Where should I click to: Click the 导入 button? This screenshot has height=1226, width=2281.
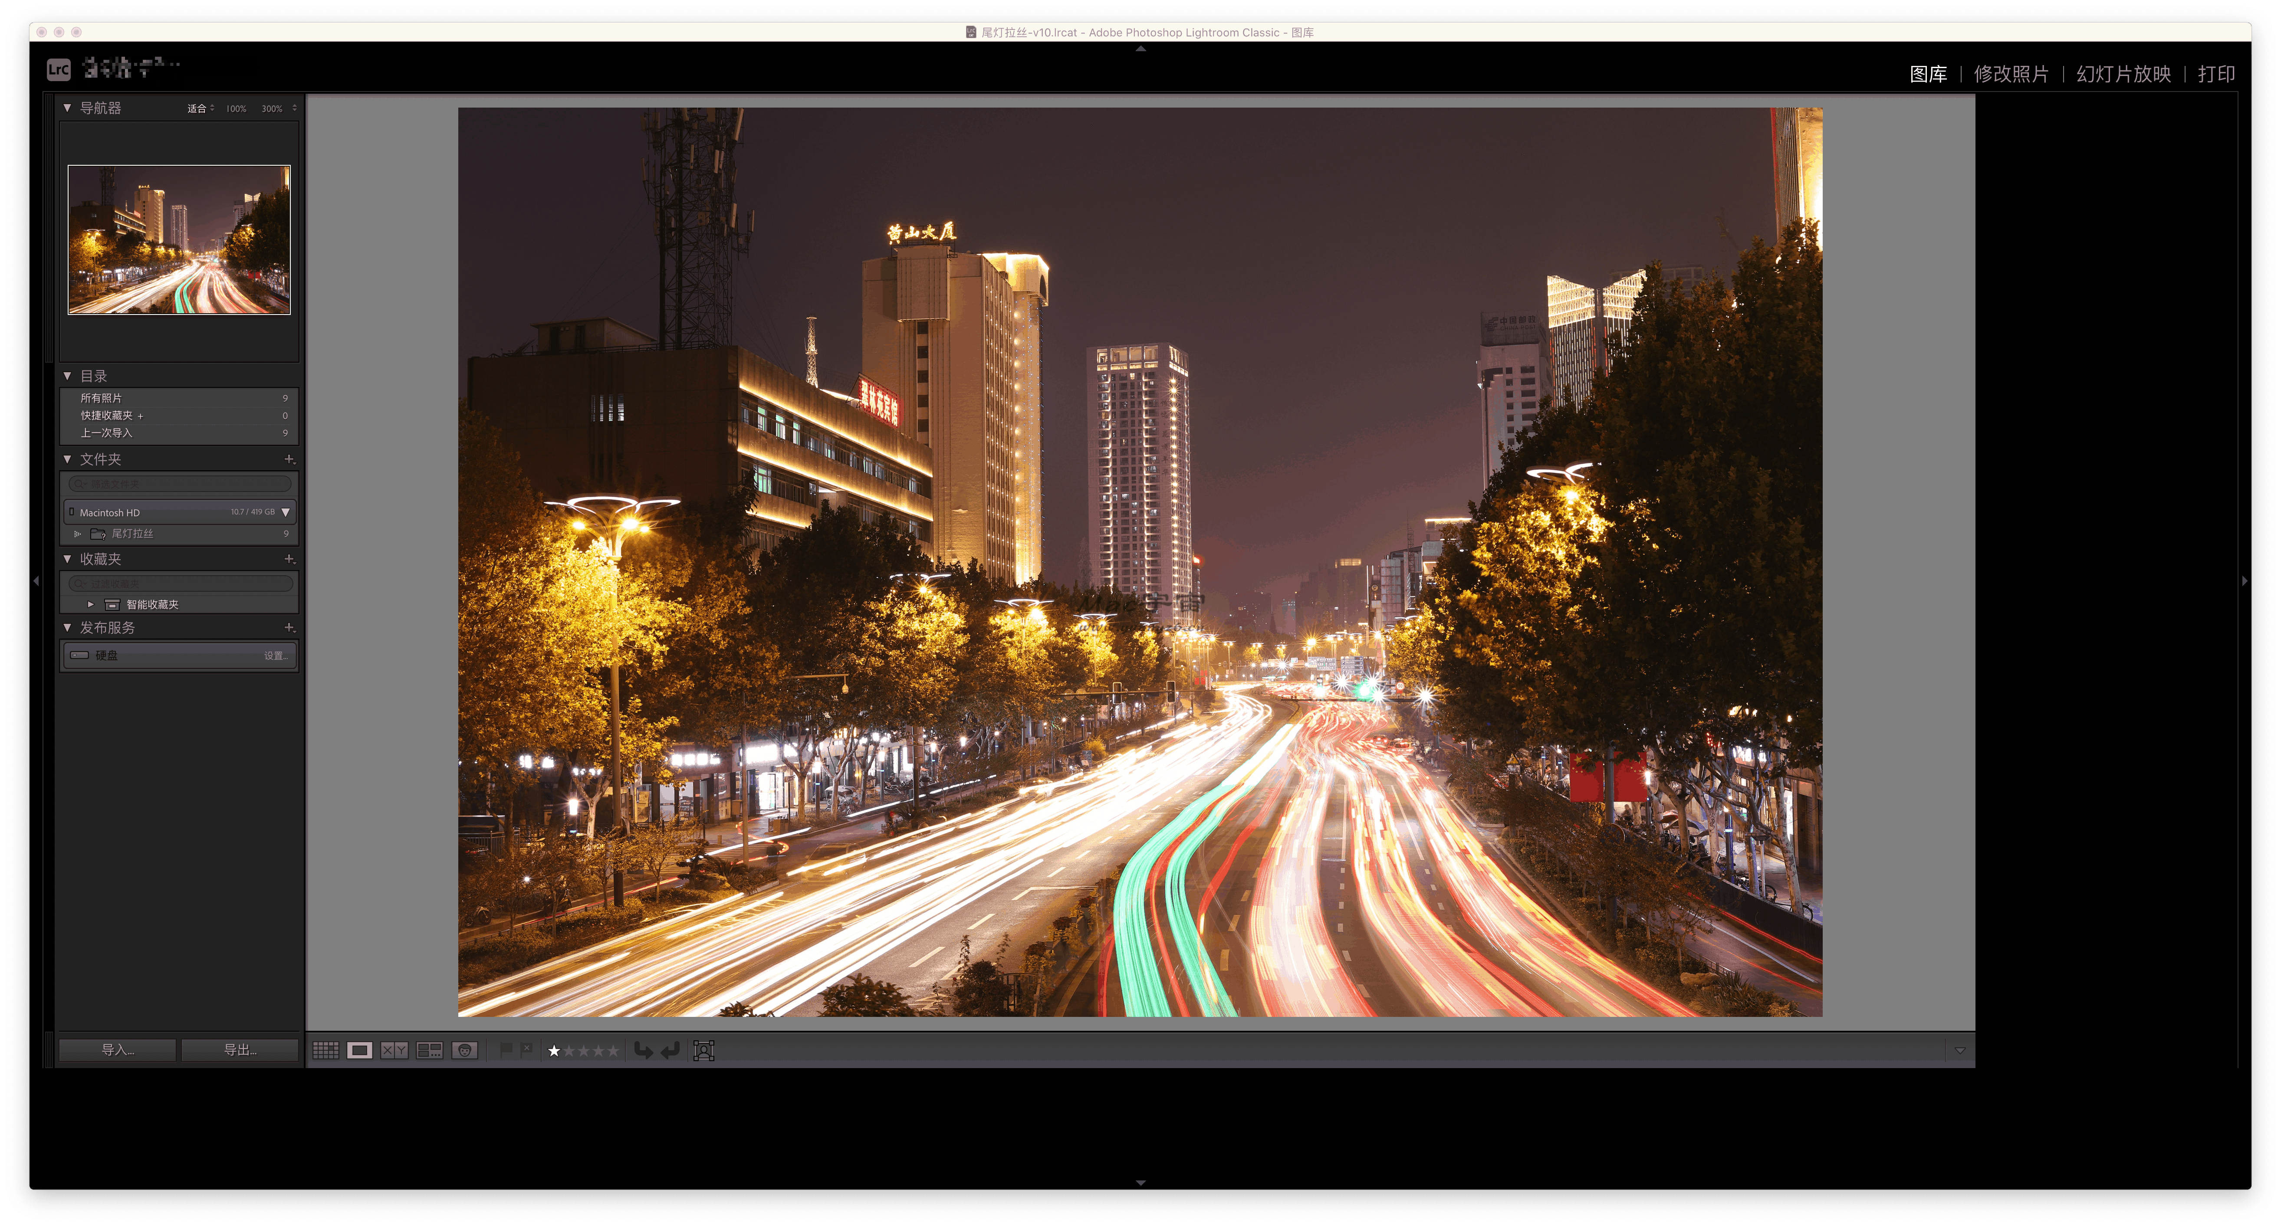118,1051
